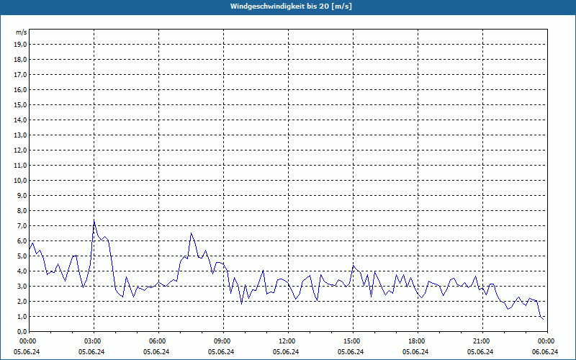
Task: Click the 'm/s' unit label on the y-axis
Action: pos(22,32)
